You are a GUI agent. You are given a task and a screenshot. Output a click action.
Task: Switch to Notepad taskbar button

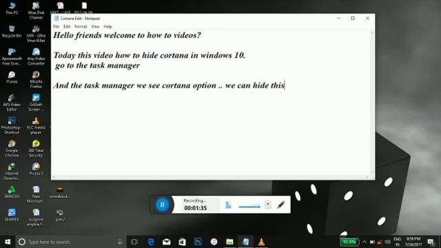[245, 242]
